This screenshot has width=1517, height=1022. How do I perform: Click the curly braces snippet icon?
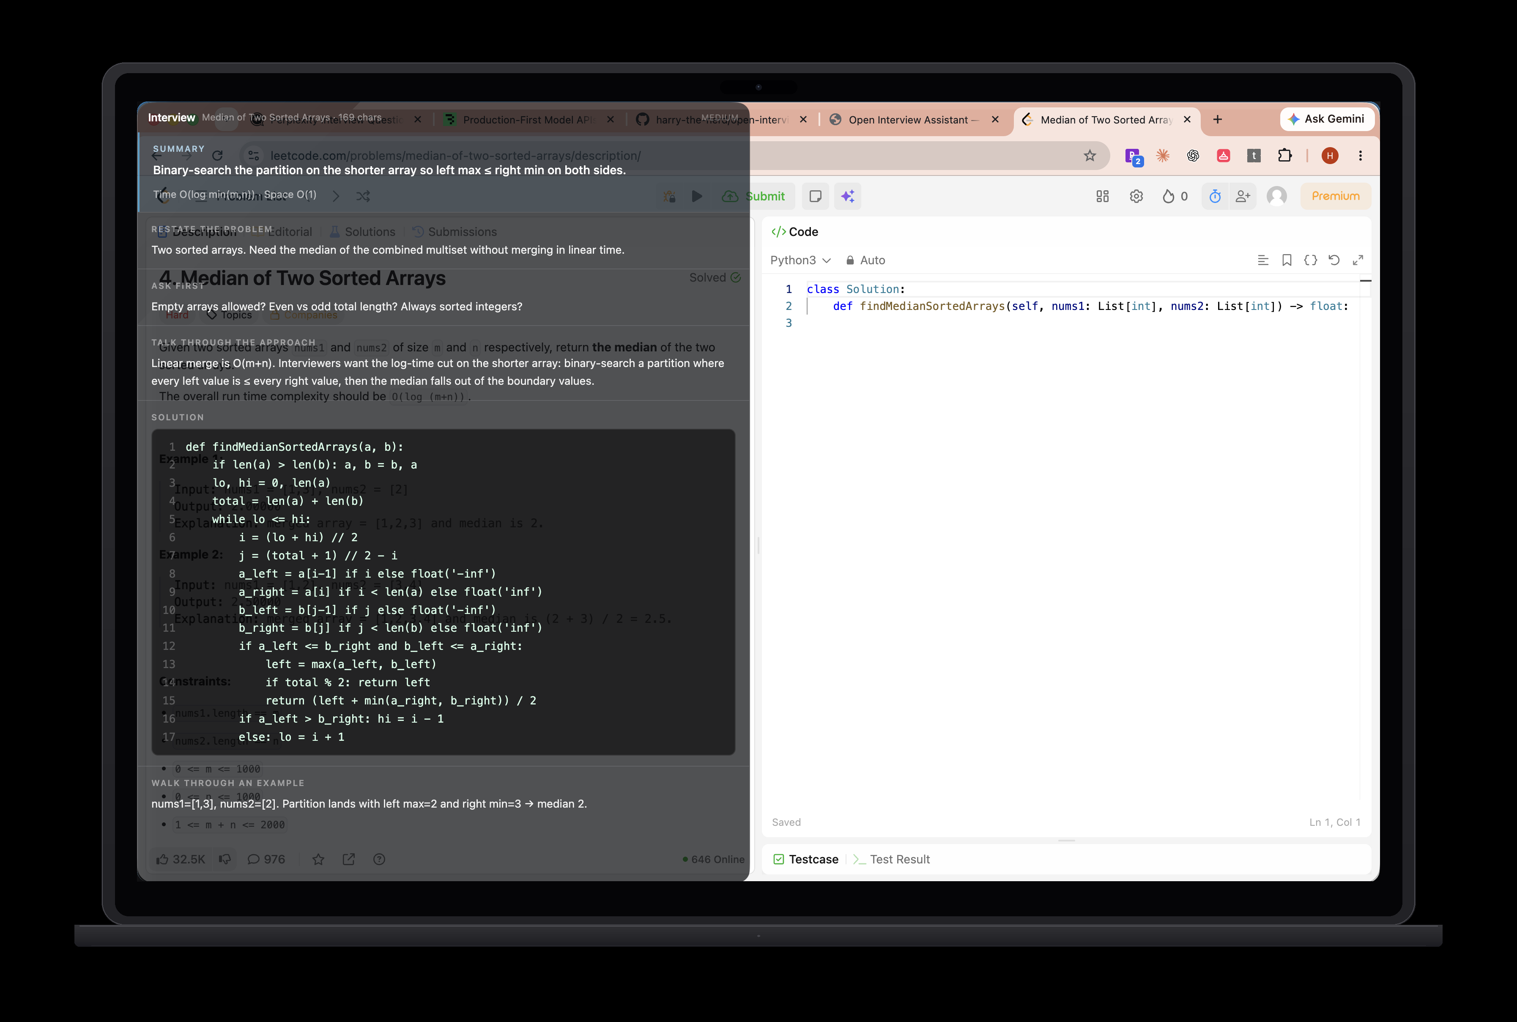coord(1310,260)
